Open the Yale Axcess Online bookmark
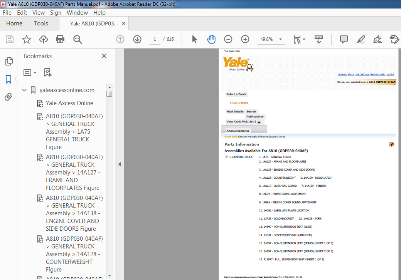The width and height of the screenshot is (401, 280). 69,103
